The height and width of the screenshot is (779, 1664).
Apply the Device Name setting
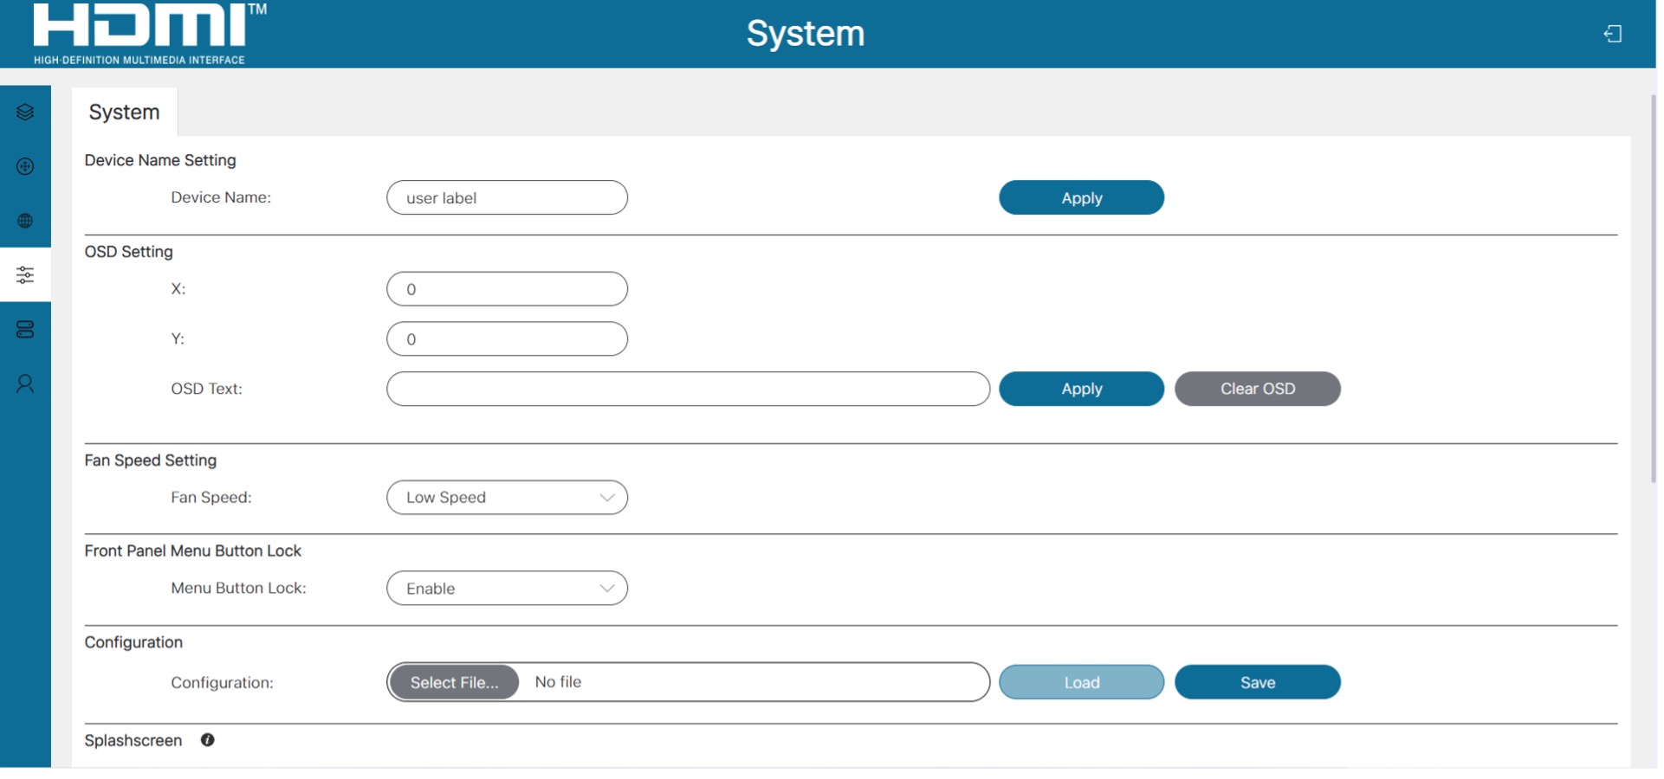tap(1081, 198)
